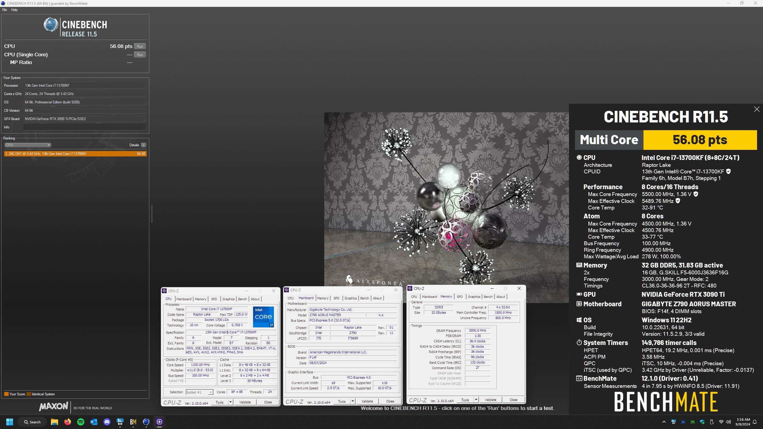763x429 pixels.
Task: Click right CPU-Z title bar app icon
Action: (410, 288)
